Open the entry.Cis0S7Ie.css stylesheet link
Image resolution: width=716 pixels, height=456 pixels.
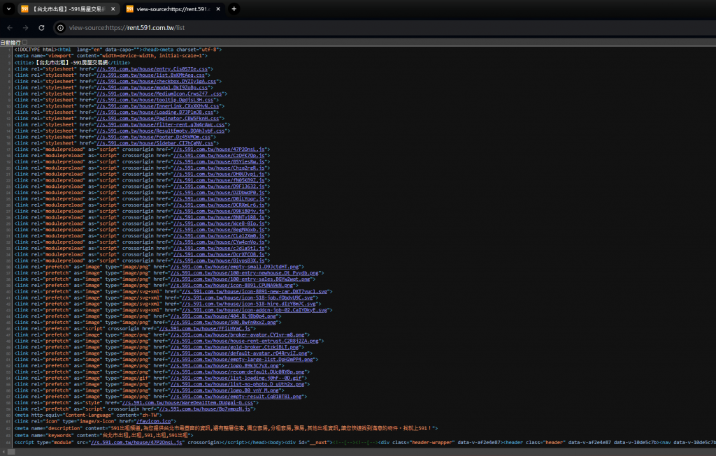tap(152, 69)
